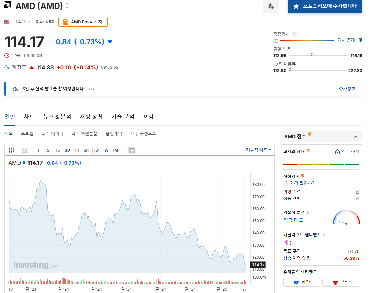Switch to the area chart view icon
This screenshot has height=293, width=370.
pyautogui.click(x=24, y=150)
